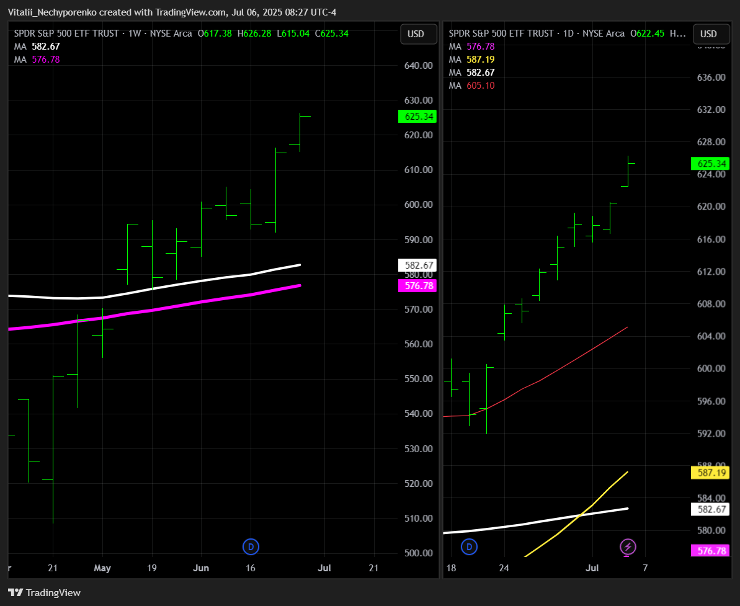The image size is (740, 606).
Task: Click the weekly high value H626.28
Action: click(x=254, y=33)
